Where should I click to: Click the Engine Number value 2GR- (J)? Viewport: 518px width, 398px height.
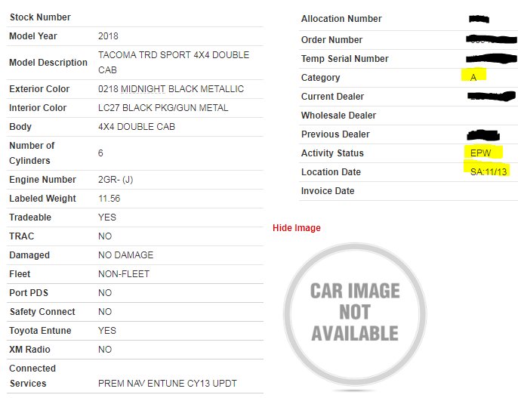point(116,180)
